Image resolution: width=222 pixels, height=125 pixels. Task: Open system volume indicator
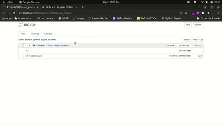coord(207,2)
